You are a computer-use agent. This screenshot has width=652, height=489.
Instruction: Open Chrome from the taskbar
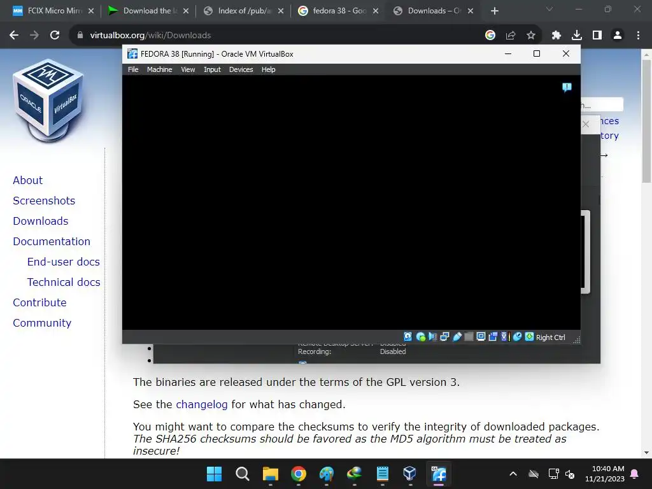298,474
